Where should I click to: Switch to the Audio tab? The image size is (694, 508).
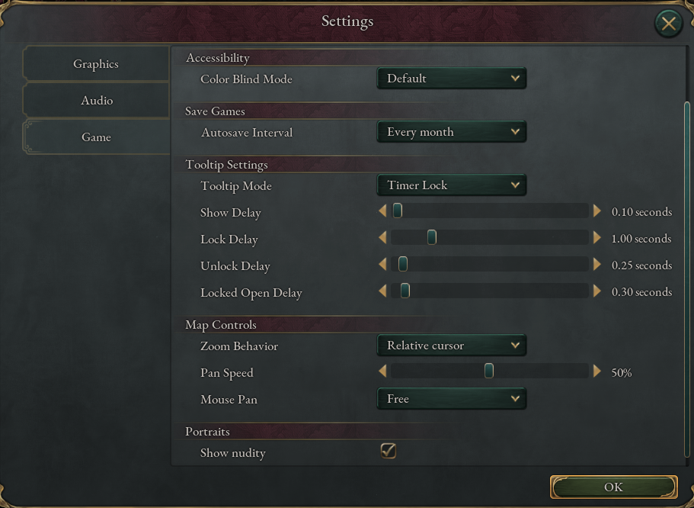point(96,100)
